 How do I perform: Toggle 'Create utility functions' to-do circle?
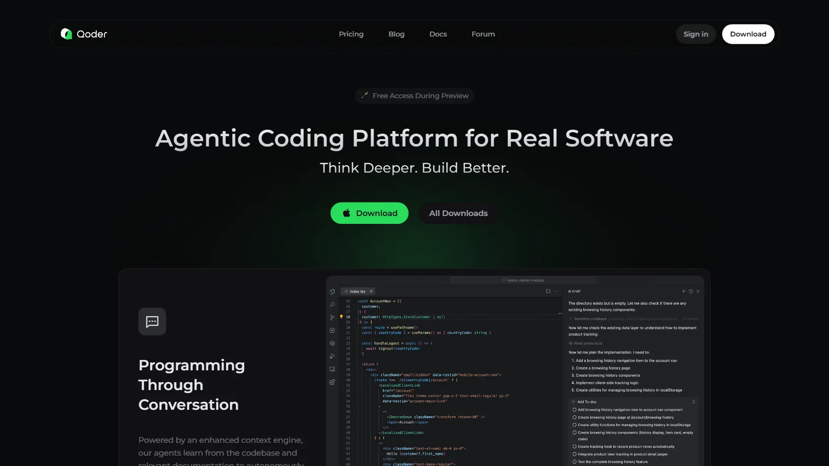[x=574, y=425]
